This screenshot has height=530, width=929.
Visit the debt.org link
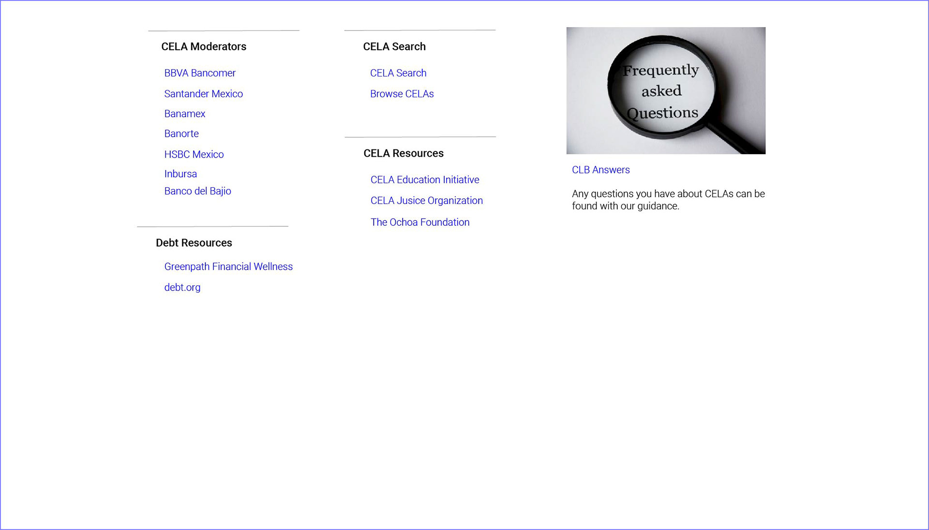pyautogui.click(x=182, y=288)
